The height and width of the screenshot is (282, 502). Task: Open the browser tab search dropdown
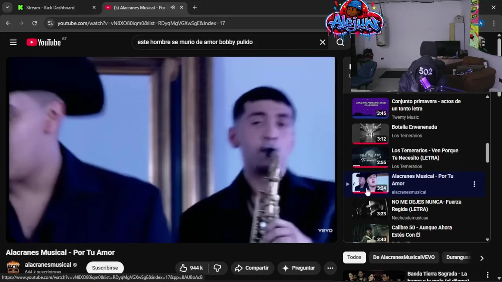[7, 7]
